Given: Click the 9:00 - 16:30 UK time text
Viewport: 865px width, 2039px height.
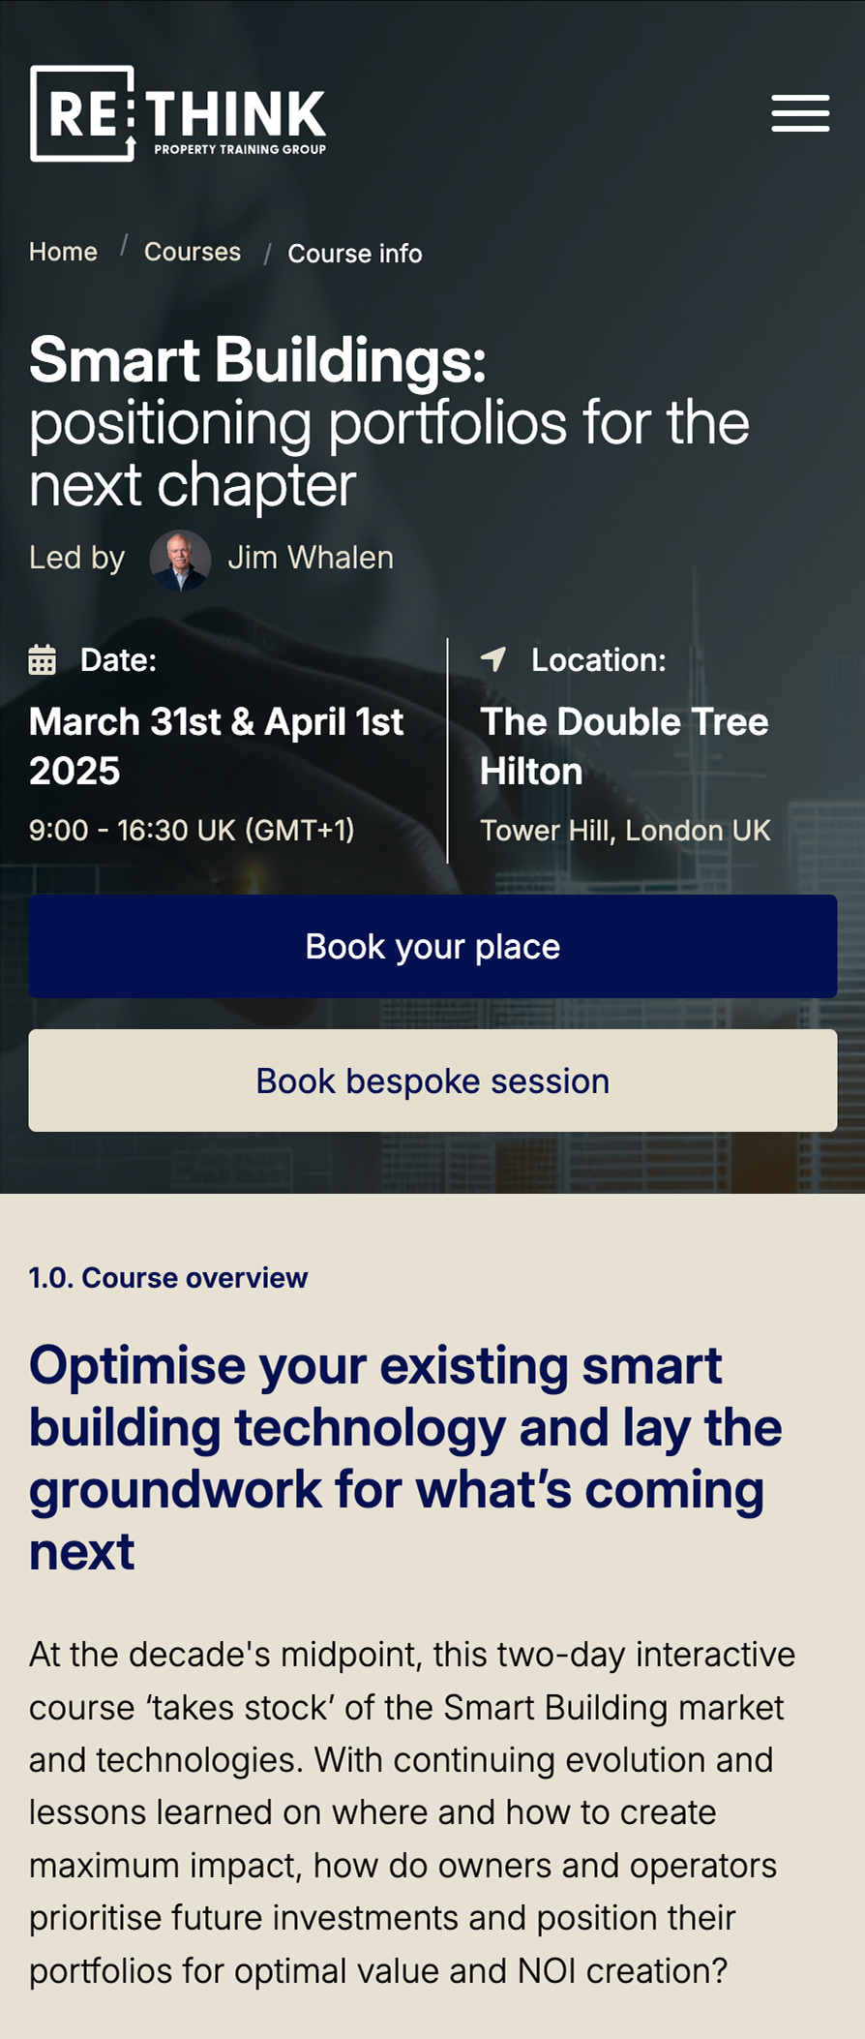Looking at the screenshot, I should [x=192, y=830].
